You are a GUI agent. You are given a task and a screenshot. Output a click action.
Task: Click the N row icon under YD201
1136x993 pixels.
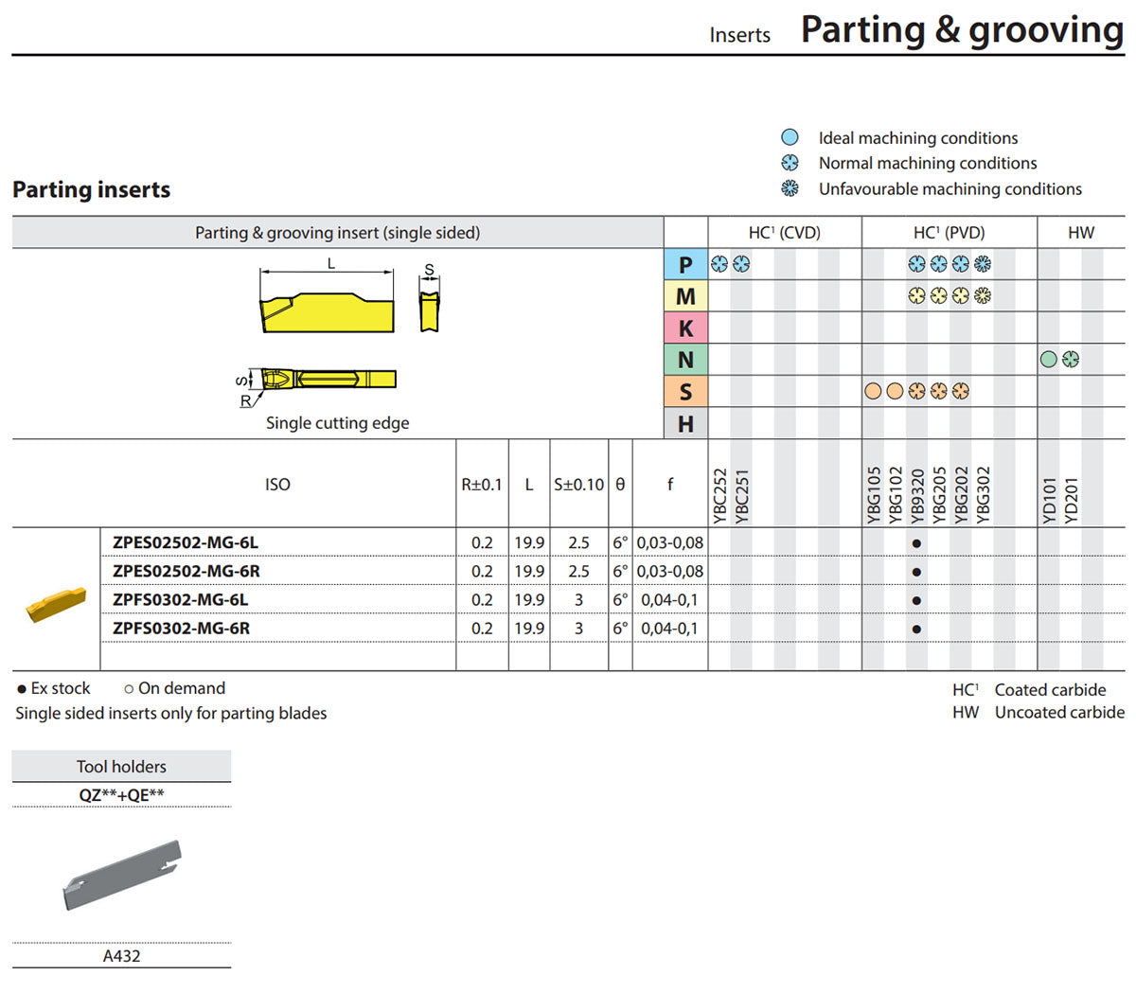click(1071, 359)
